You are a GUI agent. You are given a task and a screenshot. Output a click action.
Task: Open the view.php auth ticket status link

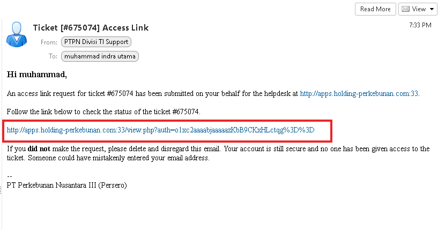tap(160, 130)
